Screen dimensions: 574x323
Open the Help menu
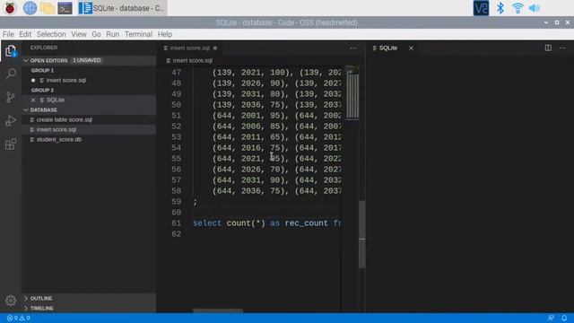[165, 34]
